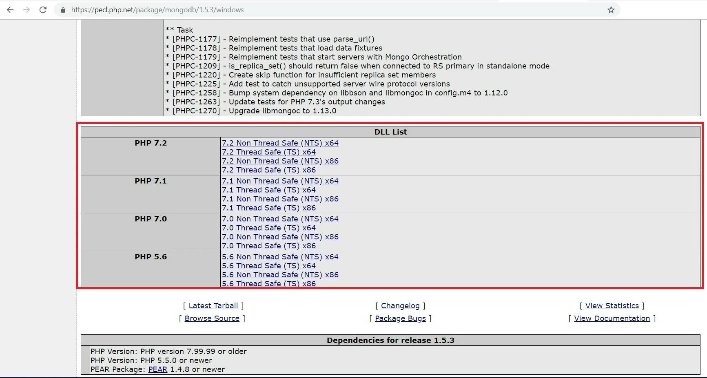Open the View Documentation link

[x=612, y=318]
